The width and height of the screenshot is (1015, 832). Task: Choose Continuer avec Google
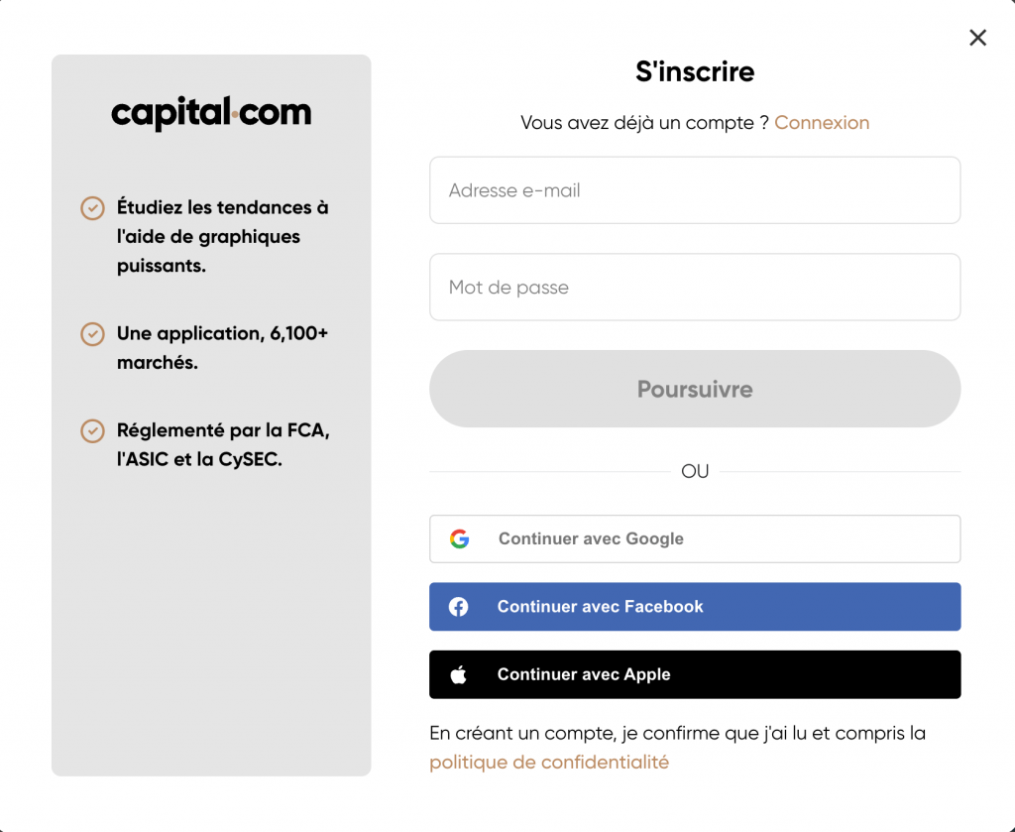[x=695, y=538]
